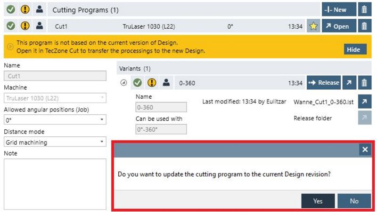This screenshot has height=212, width=377.
Task: Hide the yellow warning banner
Action: click(353, 50)
